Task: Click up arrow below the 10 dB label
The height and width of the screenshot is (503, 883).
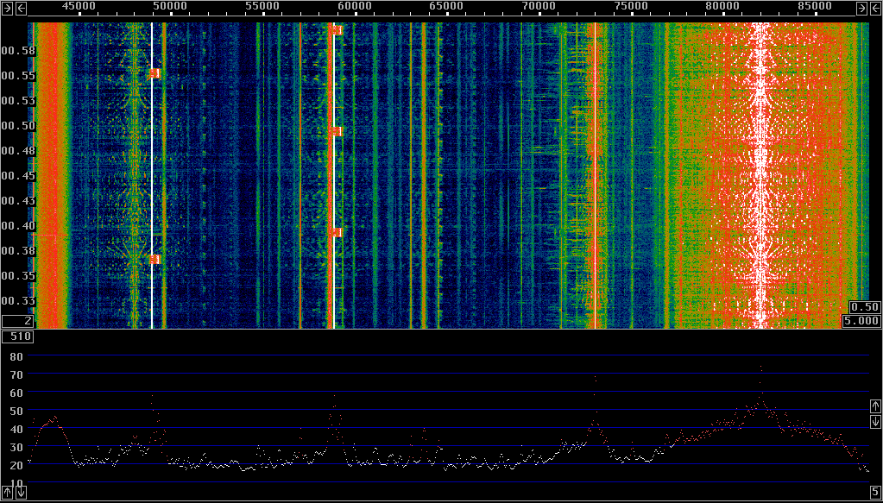Action: click(7, 493)
